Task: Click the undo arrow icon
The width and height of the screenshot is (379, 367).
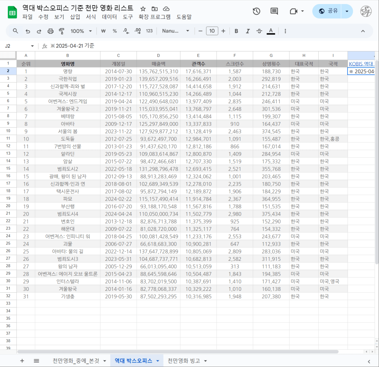Action: pos(28,31)
